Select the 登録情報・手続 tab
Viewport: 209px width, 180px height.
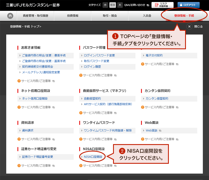point(184,16)
